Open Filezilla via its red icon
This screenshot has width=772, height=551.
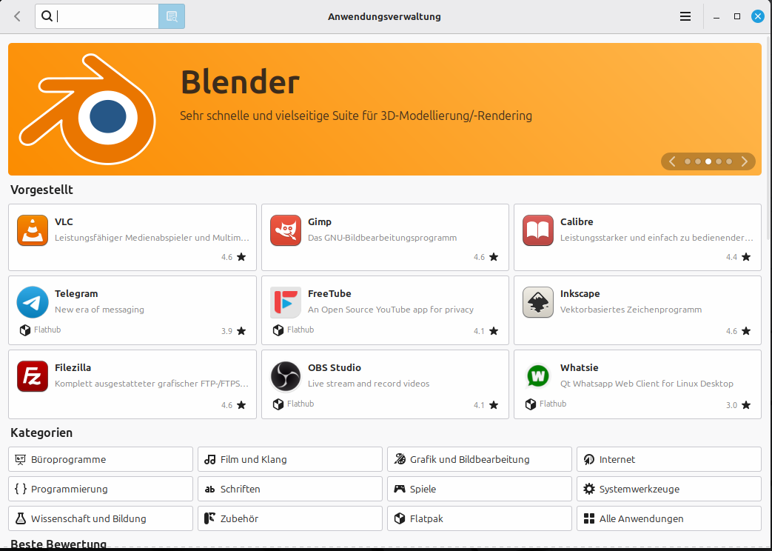click(33, 376)
